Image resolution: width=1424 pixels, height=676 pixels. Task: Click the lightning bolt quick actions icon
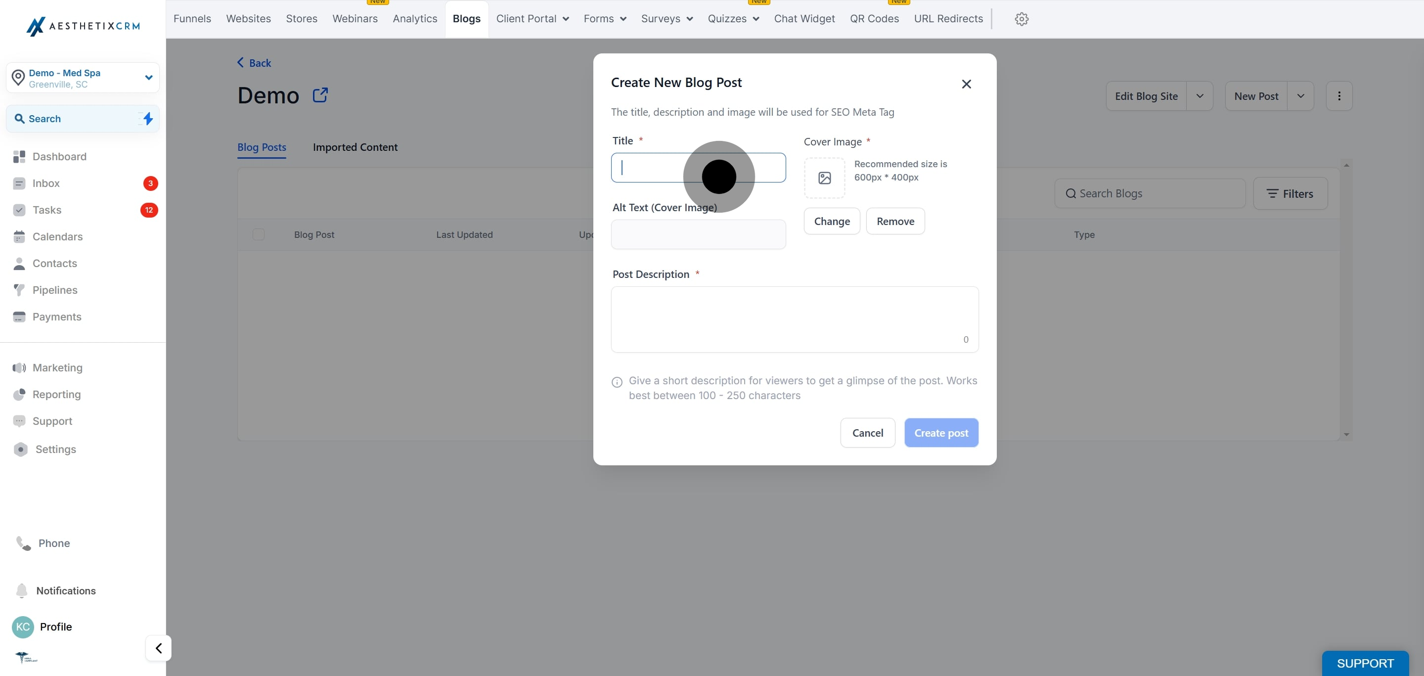(x=148, y=118)
